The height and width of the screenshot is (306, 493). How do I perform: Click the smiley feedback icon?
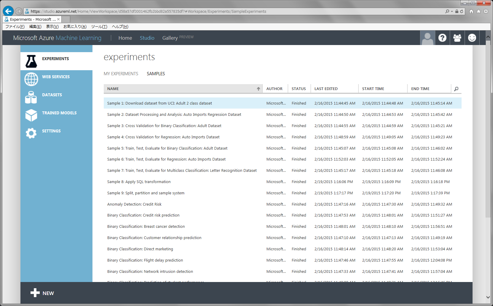(472, 38)
